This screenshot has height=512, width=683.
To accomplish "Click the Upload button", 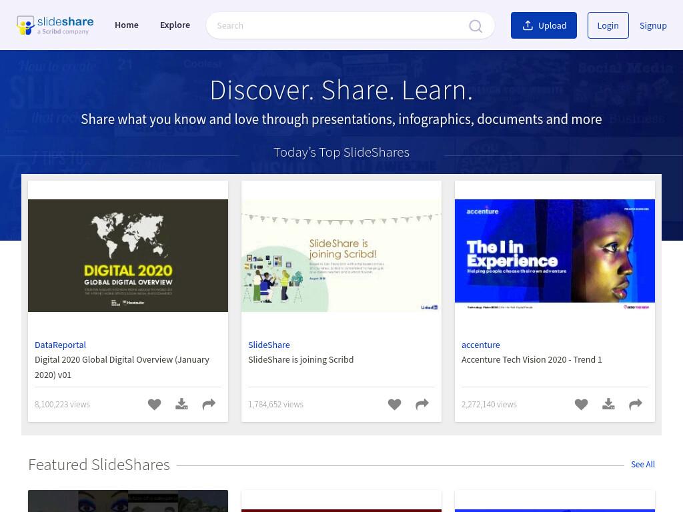I will click(x=544, y=25).
